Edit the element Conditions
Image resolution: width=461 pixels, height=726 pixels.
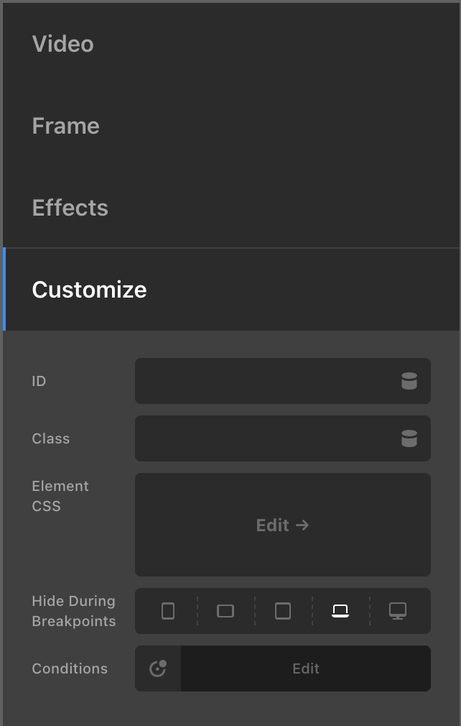click(305, 668)
